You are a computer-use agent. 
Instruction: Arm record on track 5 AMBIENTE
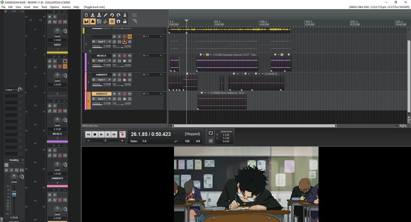125,94
